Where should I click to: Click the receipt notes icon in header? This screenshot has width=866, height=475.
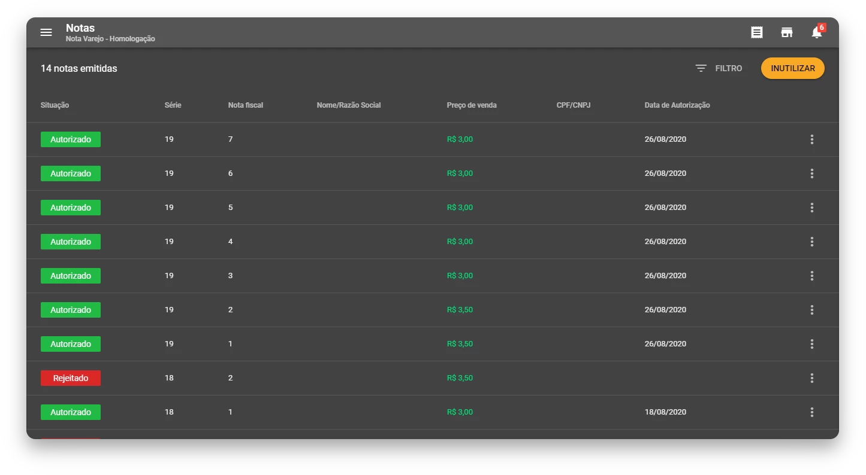(757, 32)
